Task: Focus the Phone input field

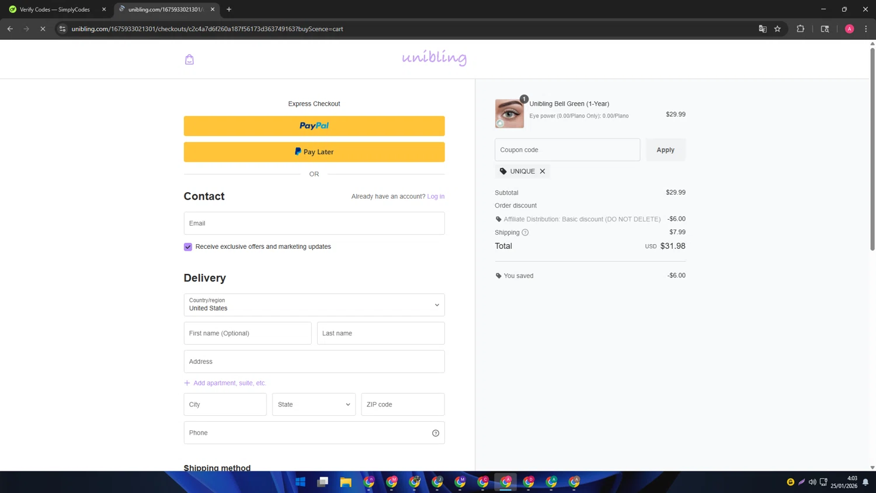Action: point(314,433)
